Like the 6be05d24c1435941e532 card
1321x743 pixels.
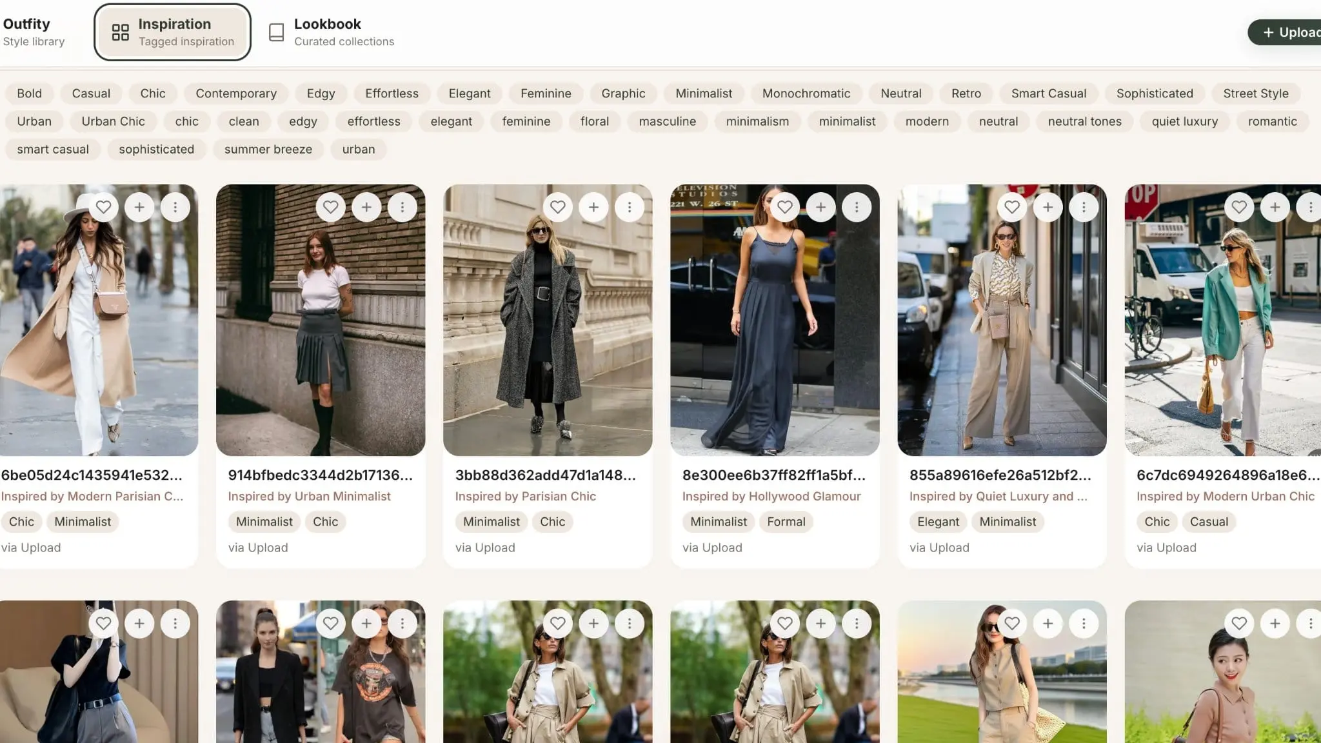pos(103,207)
